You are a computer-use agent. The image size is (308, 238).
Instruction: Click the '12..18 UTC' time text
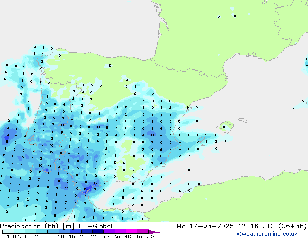click(256, 226)
